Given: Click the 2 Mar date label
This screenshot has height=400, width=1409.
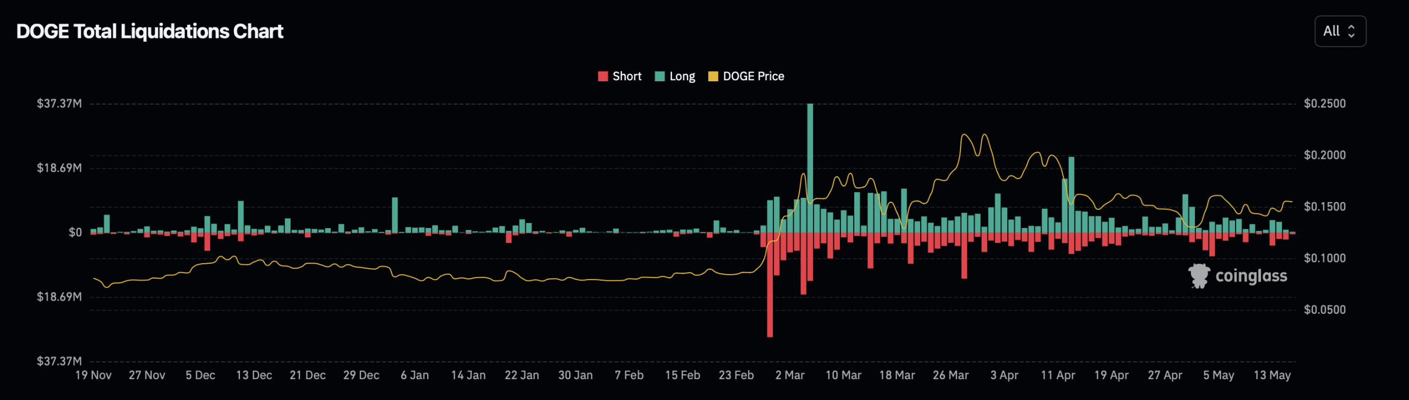Looking at the screenshot, I should 790,375.
